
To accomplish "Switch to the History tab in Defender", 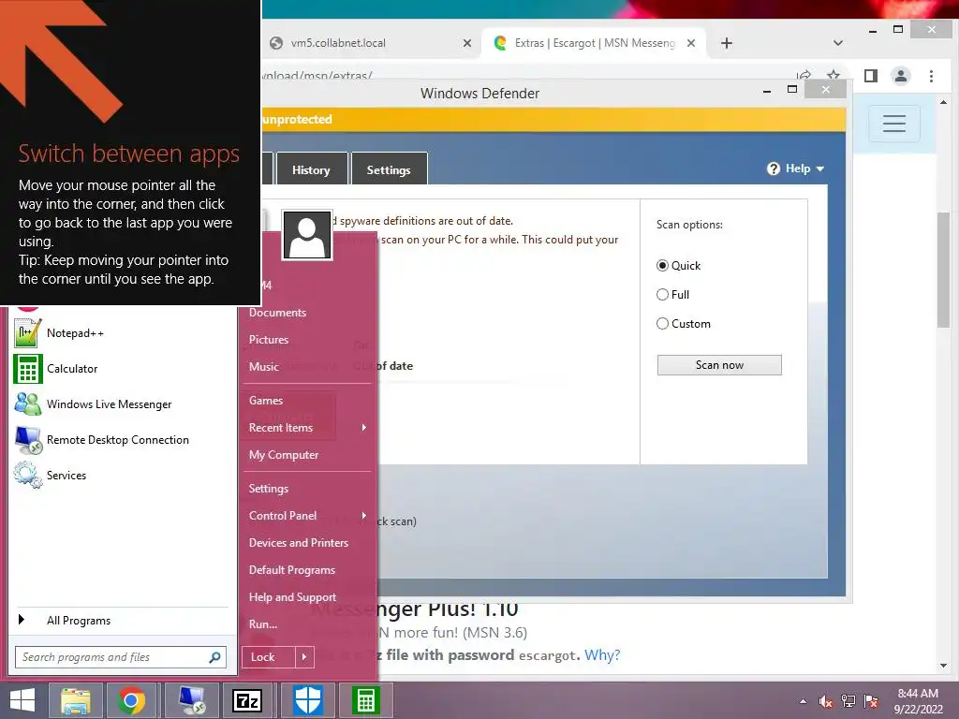I will pos(311,170).
